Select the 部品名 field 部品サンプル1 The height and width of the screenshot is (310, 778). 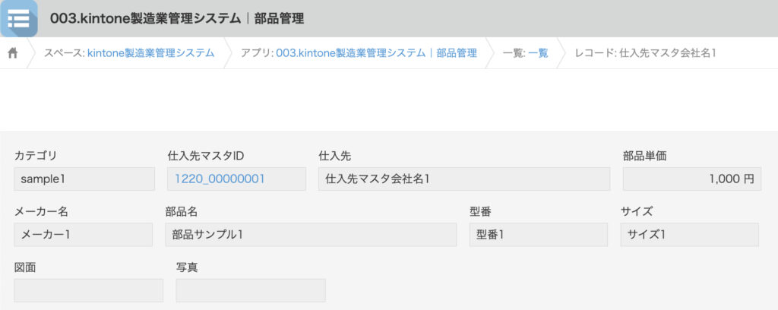point(311,235)
